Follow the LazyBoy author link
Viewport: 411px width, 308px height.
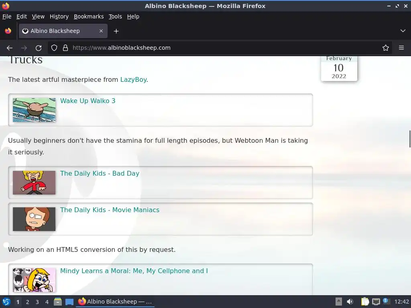133,80
